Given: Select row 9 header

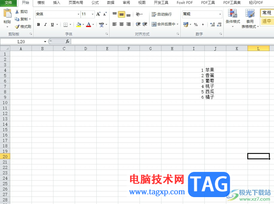Looking at the screenshot, I should [5, 97].
